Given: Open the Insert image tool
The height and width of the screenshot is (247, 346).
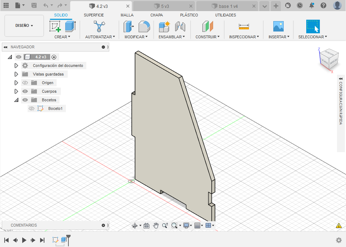Looking at the screenshot, I should pyautogui.click(x=278, y=26).
